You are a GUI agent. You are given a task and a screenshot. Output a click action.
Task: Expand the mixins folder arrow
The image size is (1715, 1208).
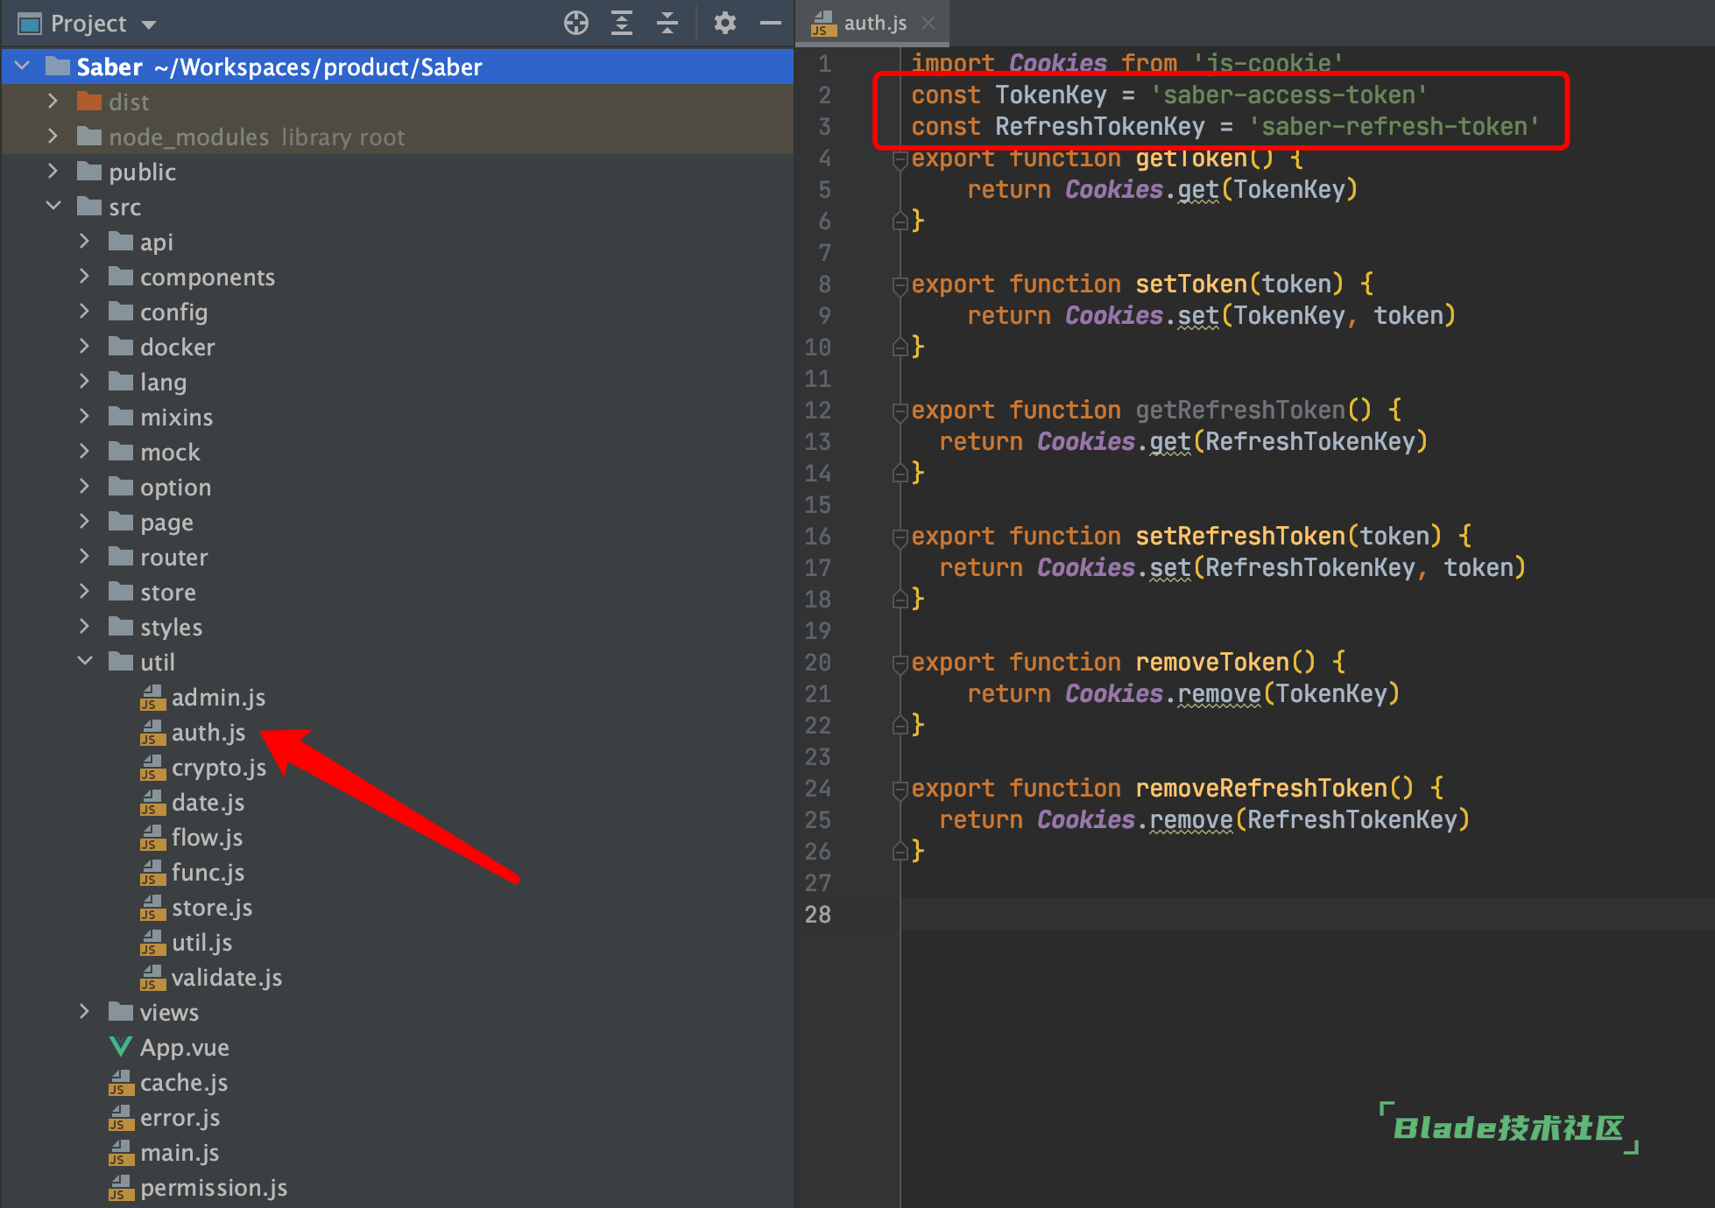pos(84,417)
